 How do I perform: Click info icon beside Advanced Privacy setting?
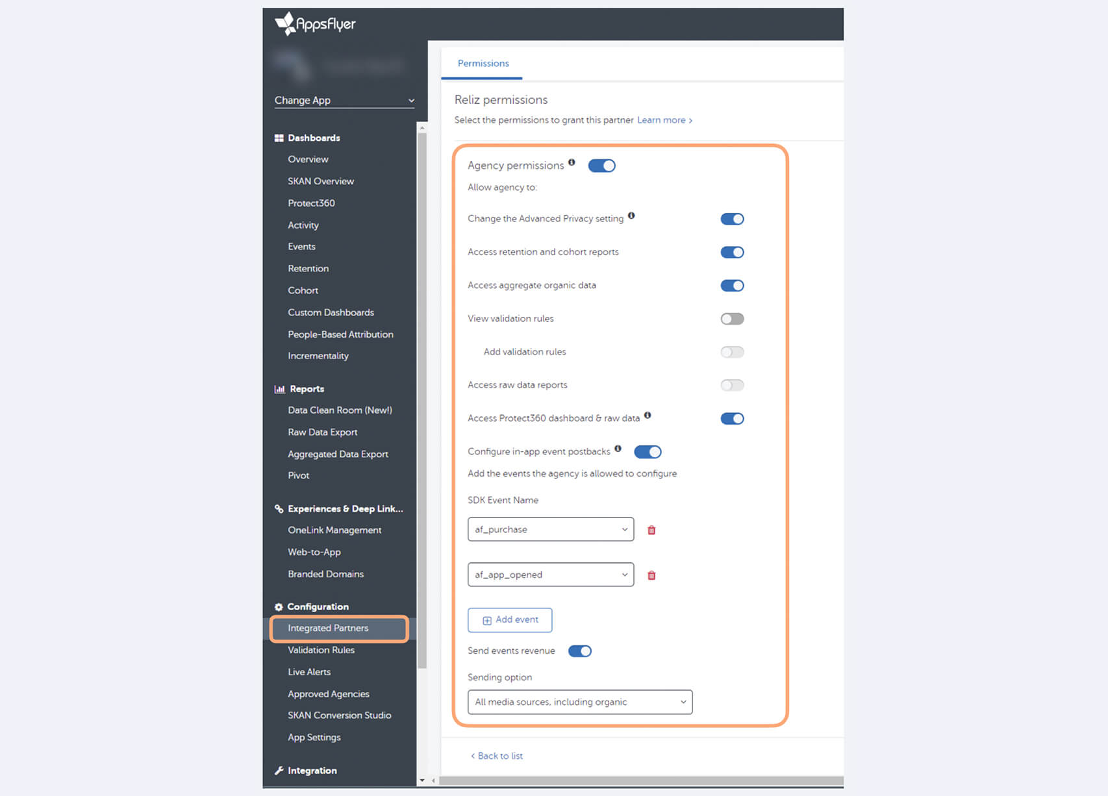click(x=631, y=216)
